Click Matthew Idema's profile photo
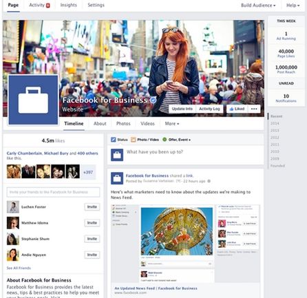The height and width of the screenshot is (298, 307). (x=13, y=223)
